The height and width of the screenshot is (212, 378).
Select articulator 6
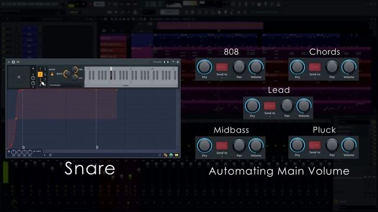(x=45, y=75)
